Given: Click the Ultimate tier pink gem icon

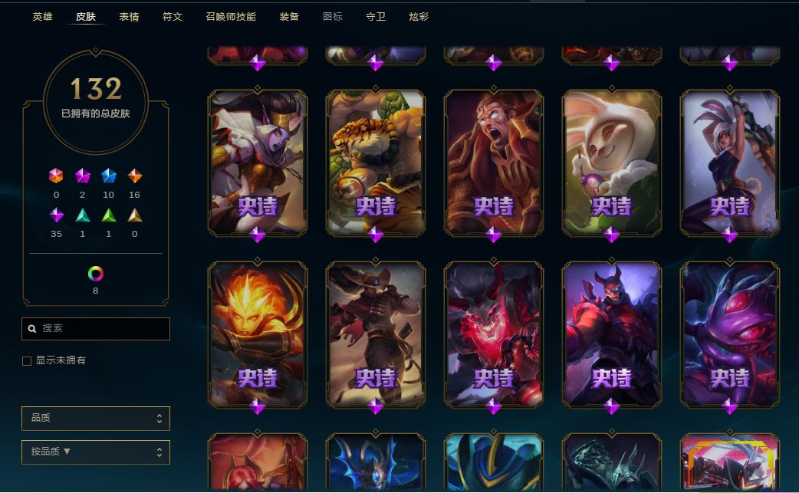Looking at the screenshot, I should 56,176.
